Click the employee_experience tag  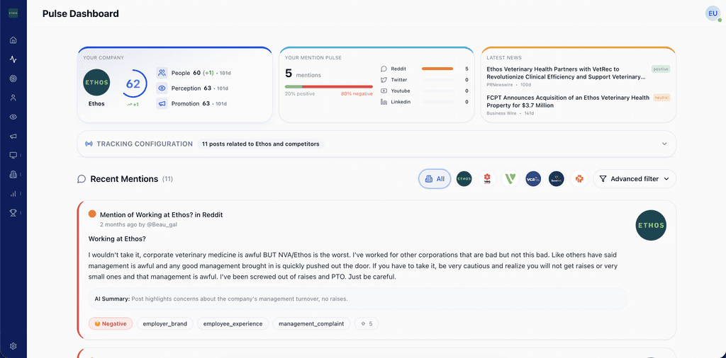tap(233, 324)
